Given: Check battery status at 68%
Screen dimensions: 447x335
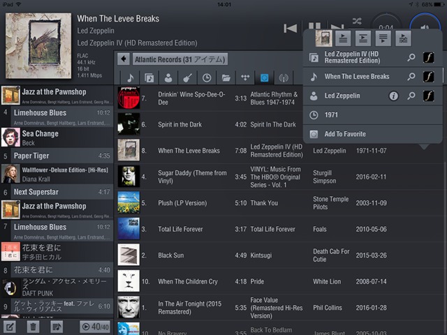Looking at the screenshot, I should [430, 4].
